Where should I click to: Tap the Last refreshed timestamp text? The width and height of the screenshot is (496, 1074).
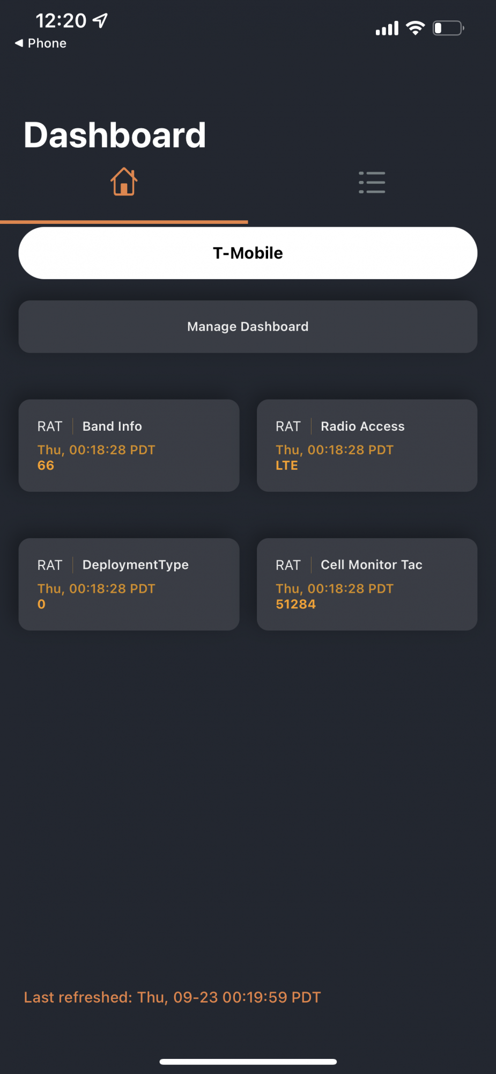coord(172,997)
